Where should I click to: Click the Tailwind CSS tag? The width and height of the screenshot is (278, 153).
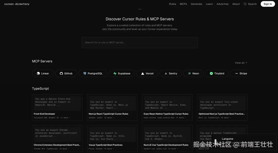click(x=40, y=118)
